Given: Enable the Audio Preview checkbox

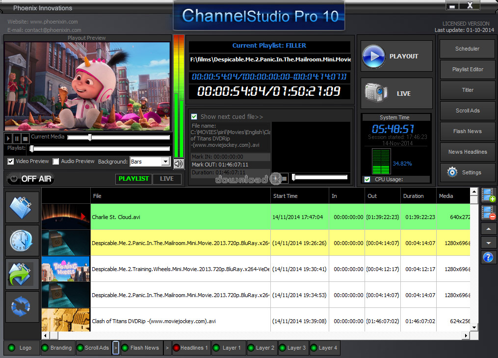Looking at the screenshot, I should point(56,162).
